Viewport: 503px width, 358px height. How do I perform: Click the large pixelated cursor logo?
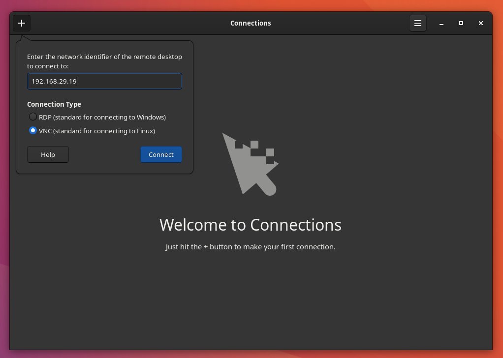tap(249, 164)
